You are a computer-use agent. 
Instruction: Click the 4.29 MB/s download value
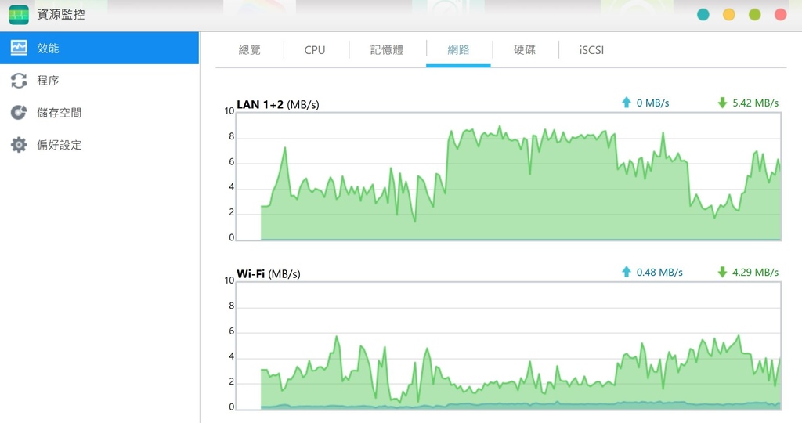coord(756,272)
